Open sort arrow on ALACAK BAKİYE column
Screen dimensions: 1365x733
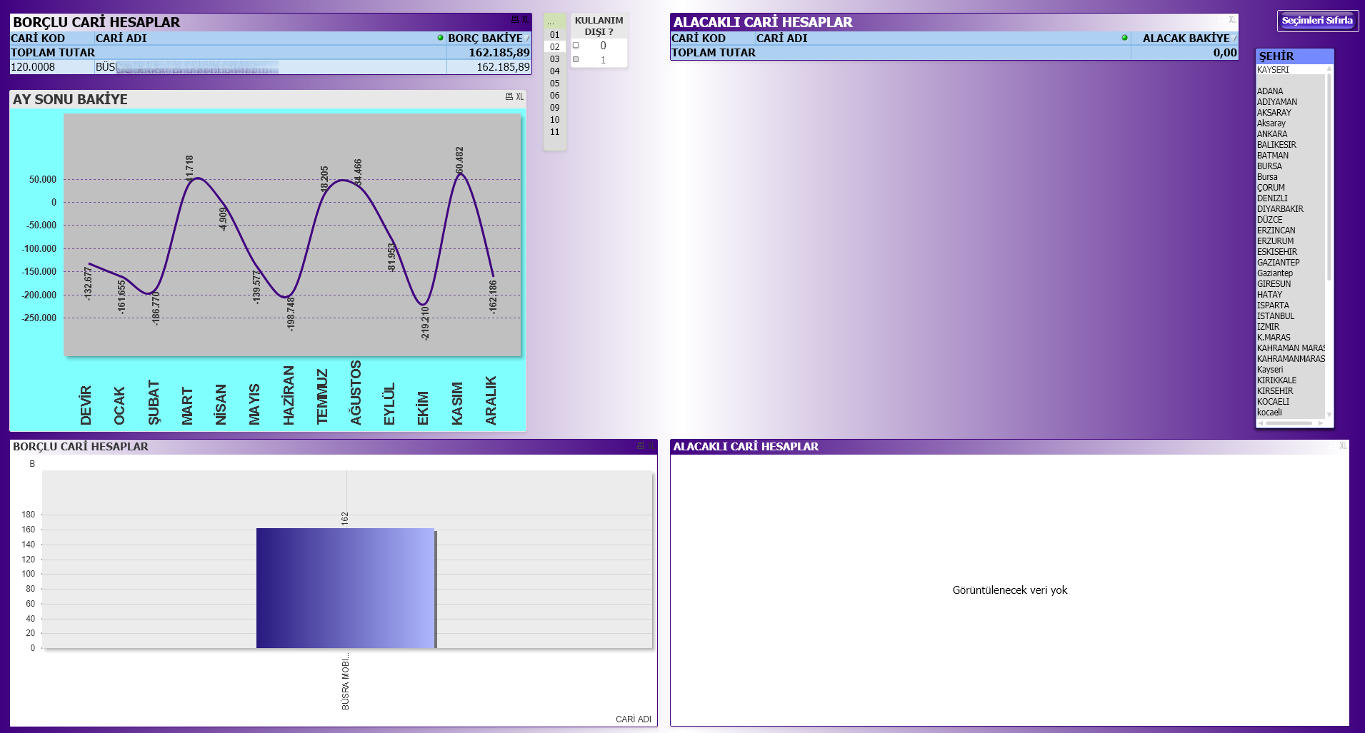[x=1234, y=38]
